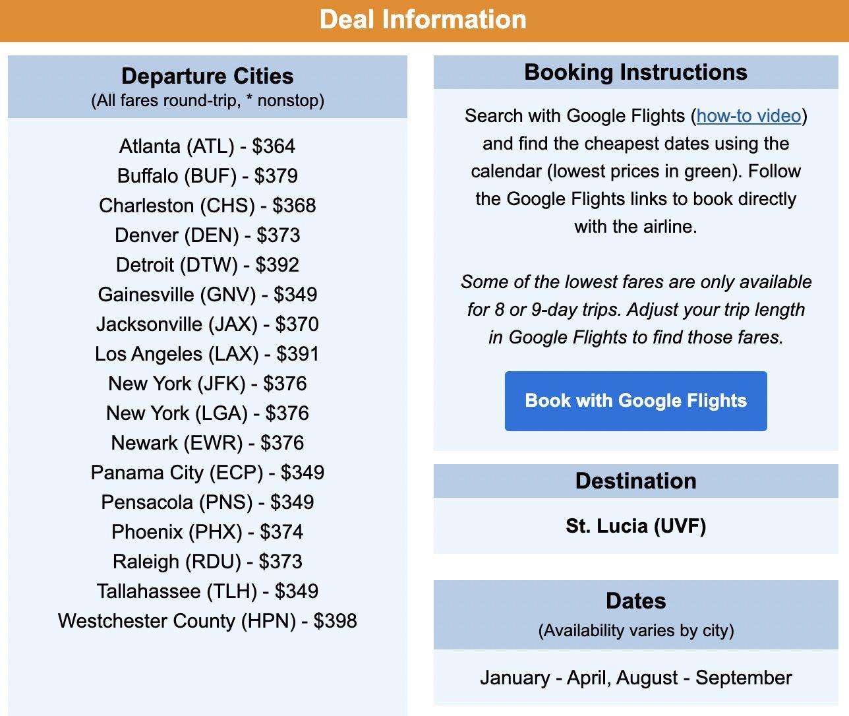Image resolution: width=849 pixels, height=716 pixels.
Task: Click Panama City (ECP) - $349 line
Action: 207,473
